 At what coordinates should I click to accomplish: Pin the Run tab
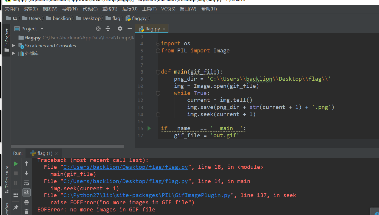tap(16, 208)
